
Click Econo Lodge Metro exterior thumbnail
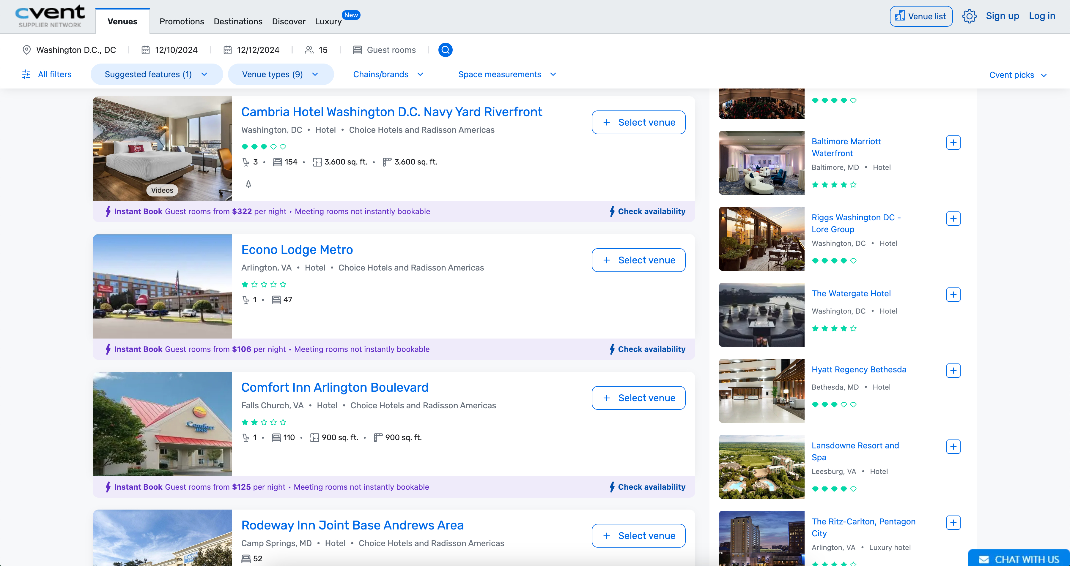click(162, 286)
